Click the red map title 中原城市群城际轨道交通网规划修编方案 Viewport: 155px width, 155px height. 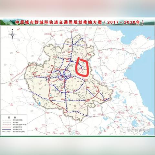click(x=58, y=22)
